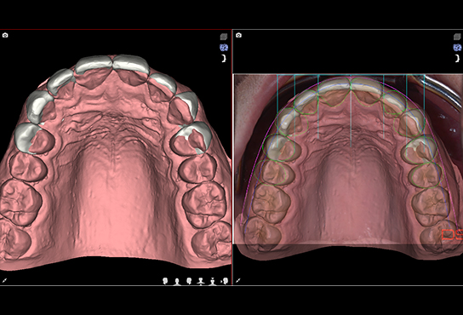Select the bust icon with wide horizontal shoulders

pos(201,281)
